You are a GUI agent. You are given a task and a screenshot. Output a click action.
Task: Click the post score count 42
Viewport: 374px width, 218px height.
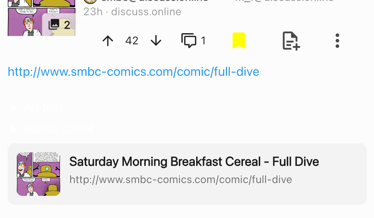[132, 41]
